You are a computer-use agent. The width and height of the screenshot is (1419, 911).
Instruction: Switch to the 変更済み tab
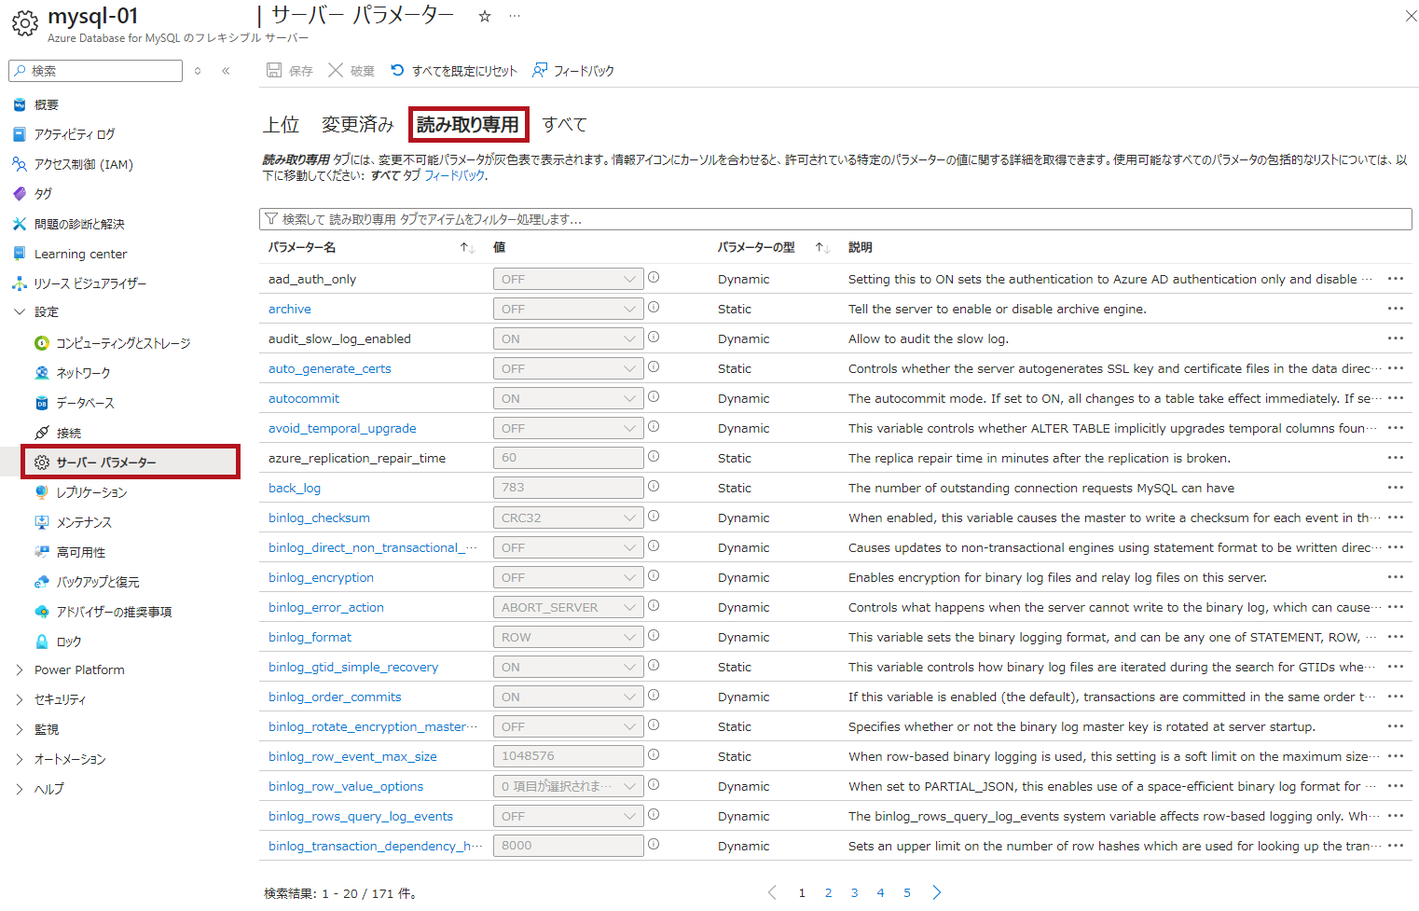tap(357, 125)
